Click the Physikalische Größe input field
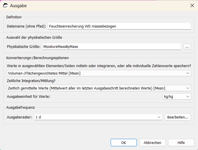This screenshot has height=150, width=198. click(112, 47)
